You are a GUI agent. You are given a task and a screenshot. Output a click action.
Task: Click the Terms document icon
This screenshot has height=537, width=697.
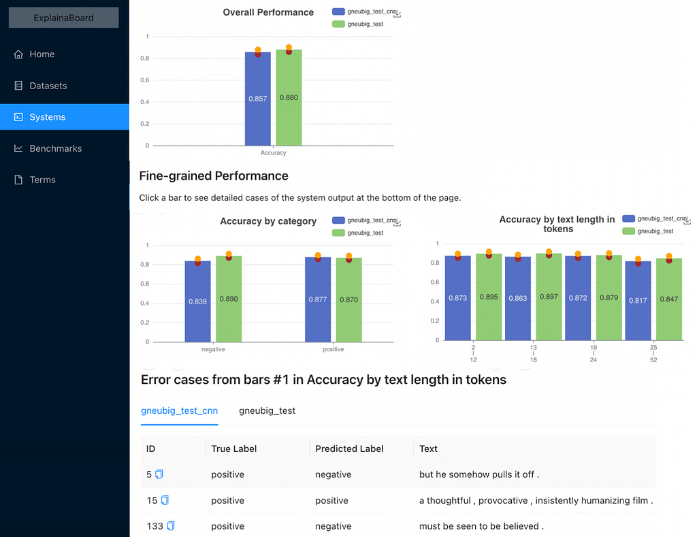pyautogui.click(x=18, y=180)
